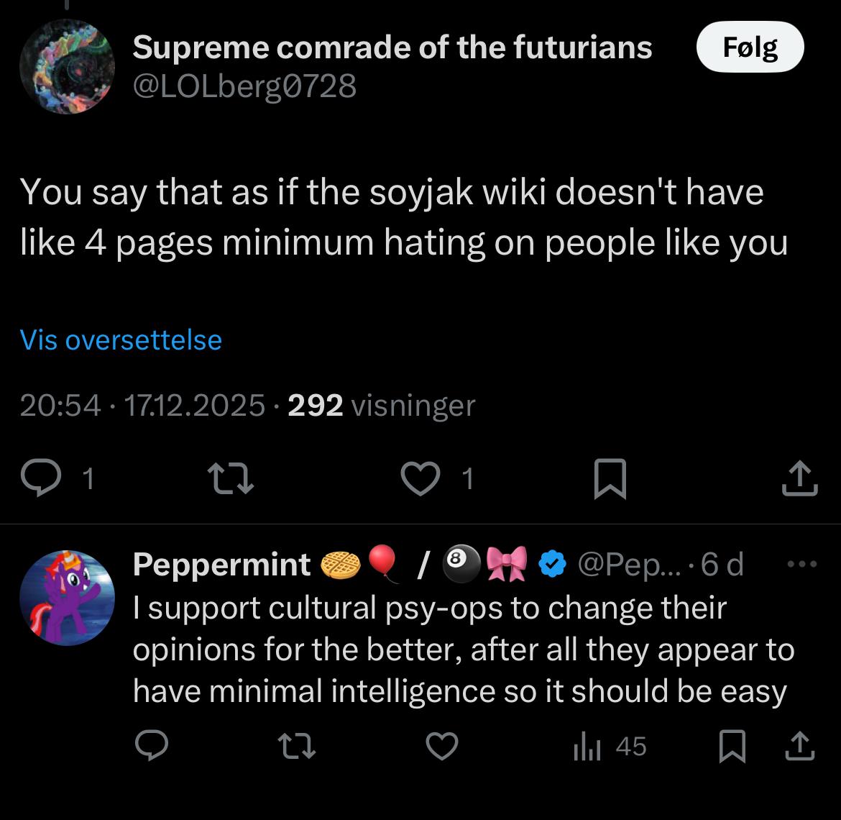Click the Peppermint display name
This screenshot has width=841, height=820.
pos(221,565)
